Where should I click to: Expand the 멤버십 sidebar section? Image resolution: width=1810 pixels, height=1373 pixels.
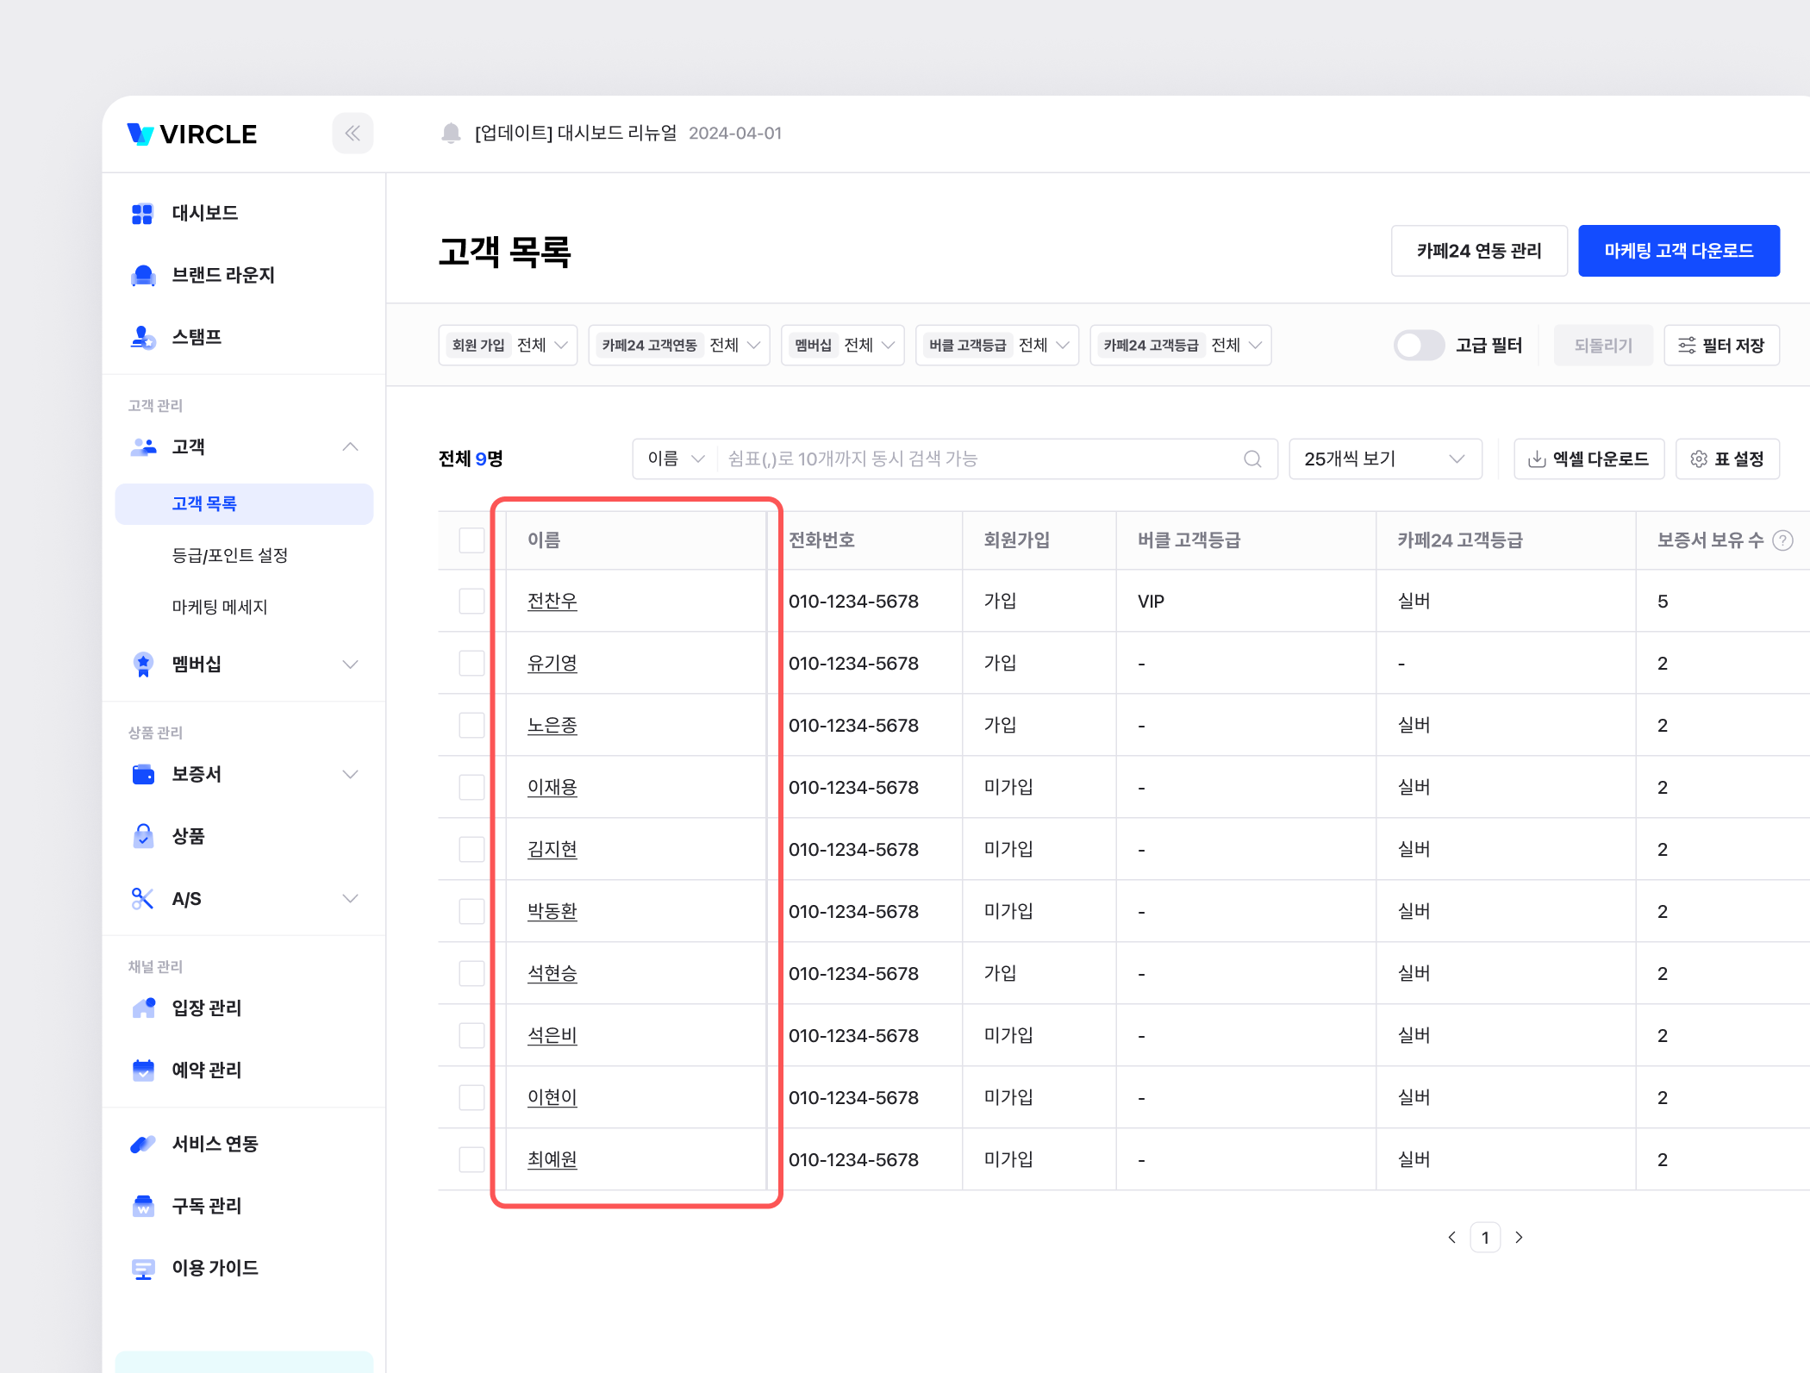pyautogui.click(x=350, y=664)
